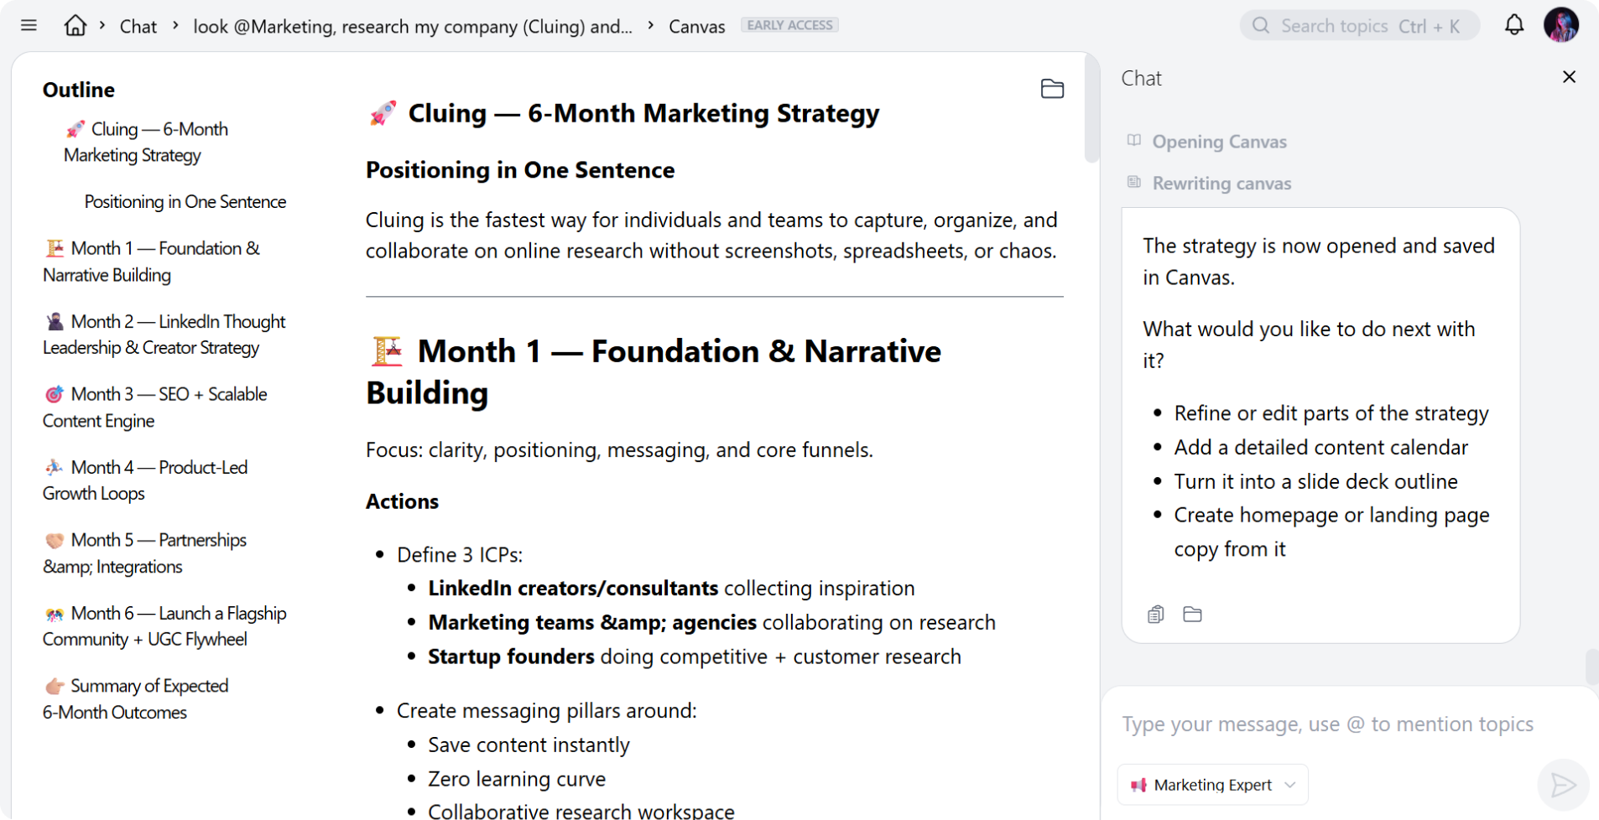Screen dimensions: 1599x820
Task: Expand the Opening Canvas step
Action: click(x=1218, y=142)
